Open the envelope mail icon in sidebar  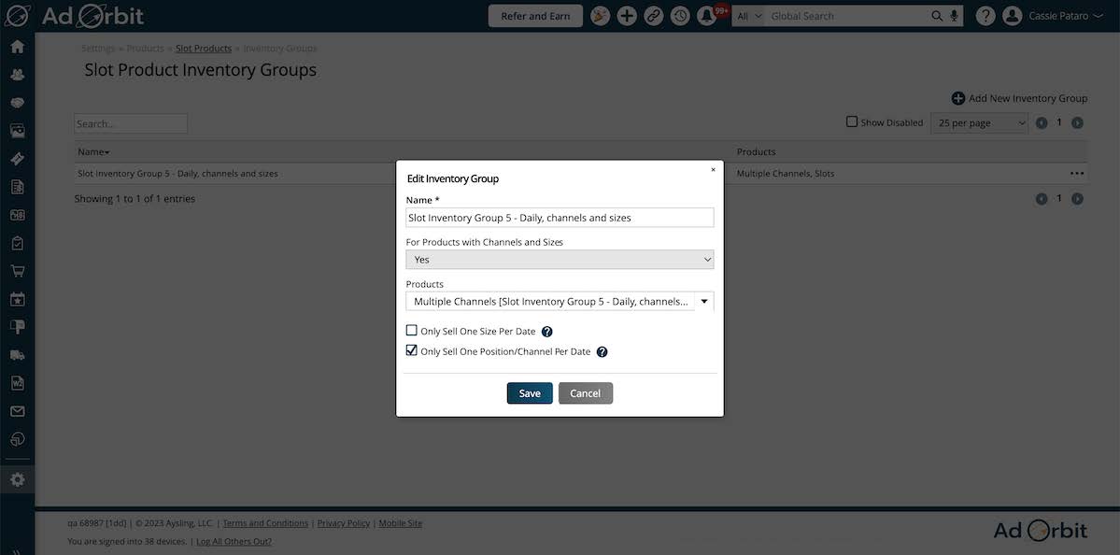pyautogui.click(x=17, y=411)
